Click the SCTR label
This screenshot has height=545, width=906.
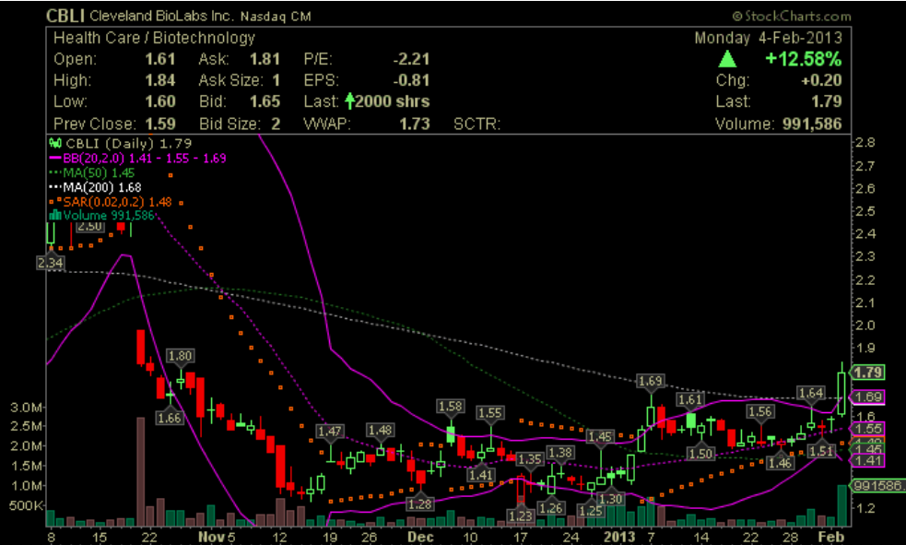[x=477, y=124]
